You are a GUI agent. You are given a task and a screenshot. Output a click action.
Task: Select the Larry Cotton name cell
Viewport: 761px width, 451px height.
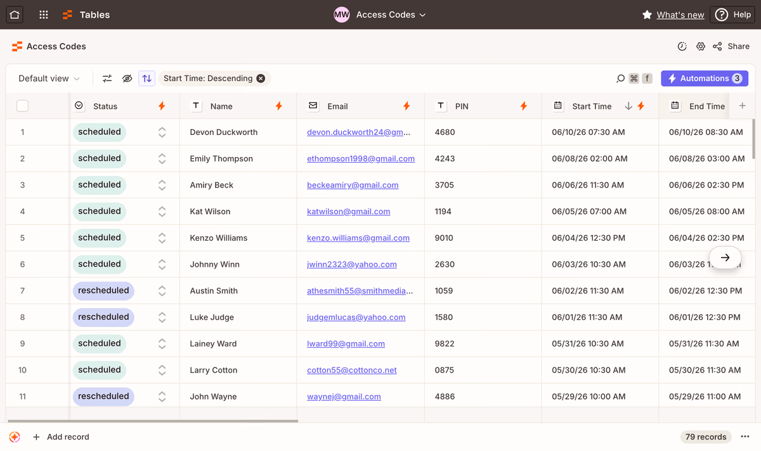(238, 370)
